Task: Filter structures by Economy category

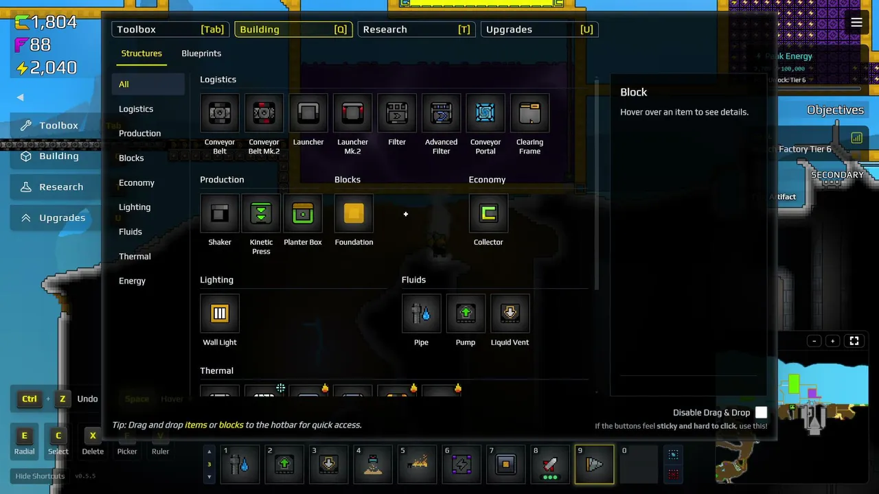Action: pyautogui.click(x=148, y=183)
